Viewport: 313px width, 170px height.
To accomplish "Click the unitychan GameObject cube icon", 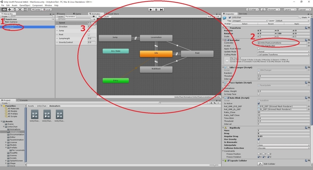I will click(225, 18).
